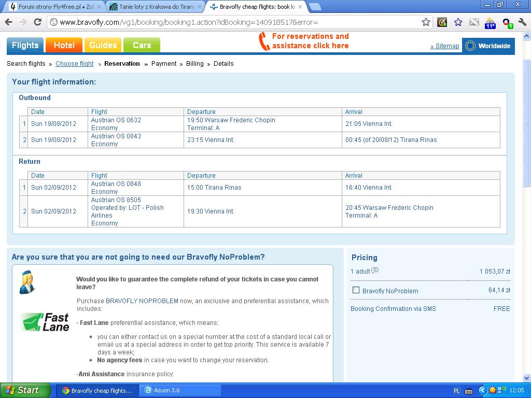Switch to the Forum strony Fly4free.pl tab
This screenshot has height=398, width=531.
(x=53, y=7)
